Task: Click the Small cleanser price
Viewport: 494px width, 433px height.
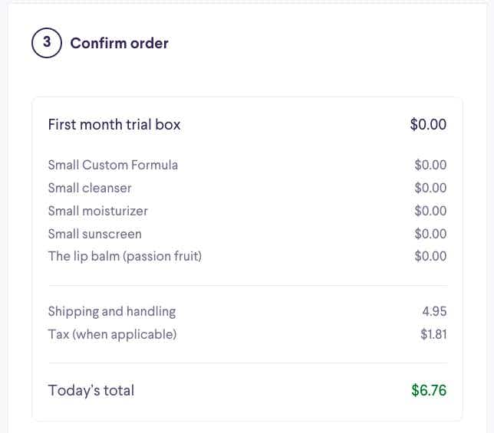Action: [x=430, y=188]
